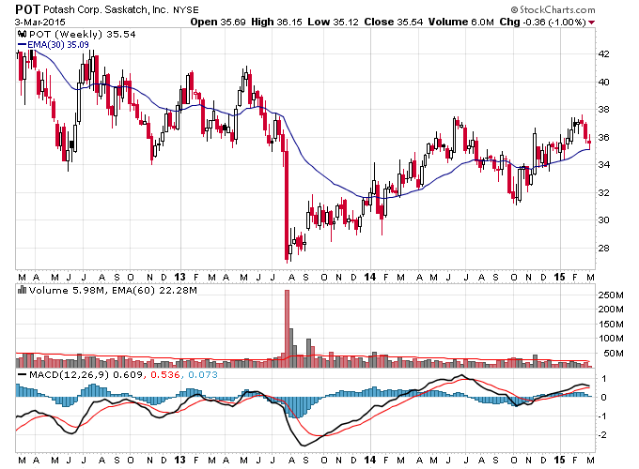Click the 34 price axis label
The image size is (639, 469).
coord(603,165)
